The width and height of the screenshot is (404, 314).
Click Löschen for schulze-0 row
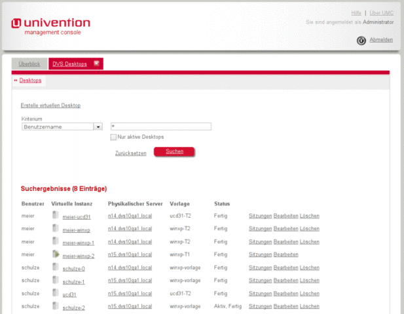310,268
